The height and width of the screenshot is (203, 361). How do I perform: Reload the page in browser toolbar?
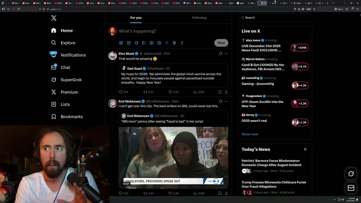click(x=19, y=9)
